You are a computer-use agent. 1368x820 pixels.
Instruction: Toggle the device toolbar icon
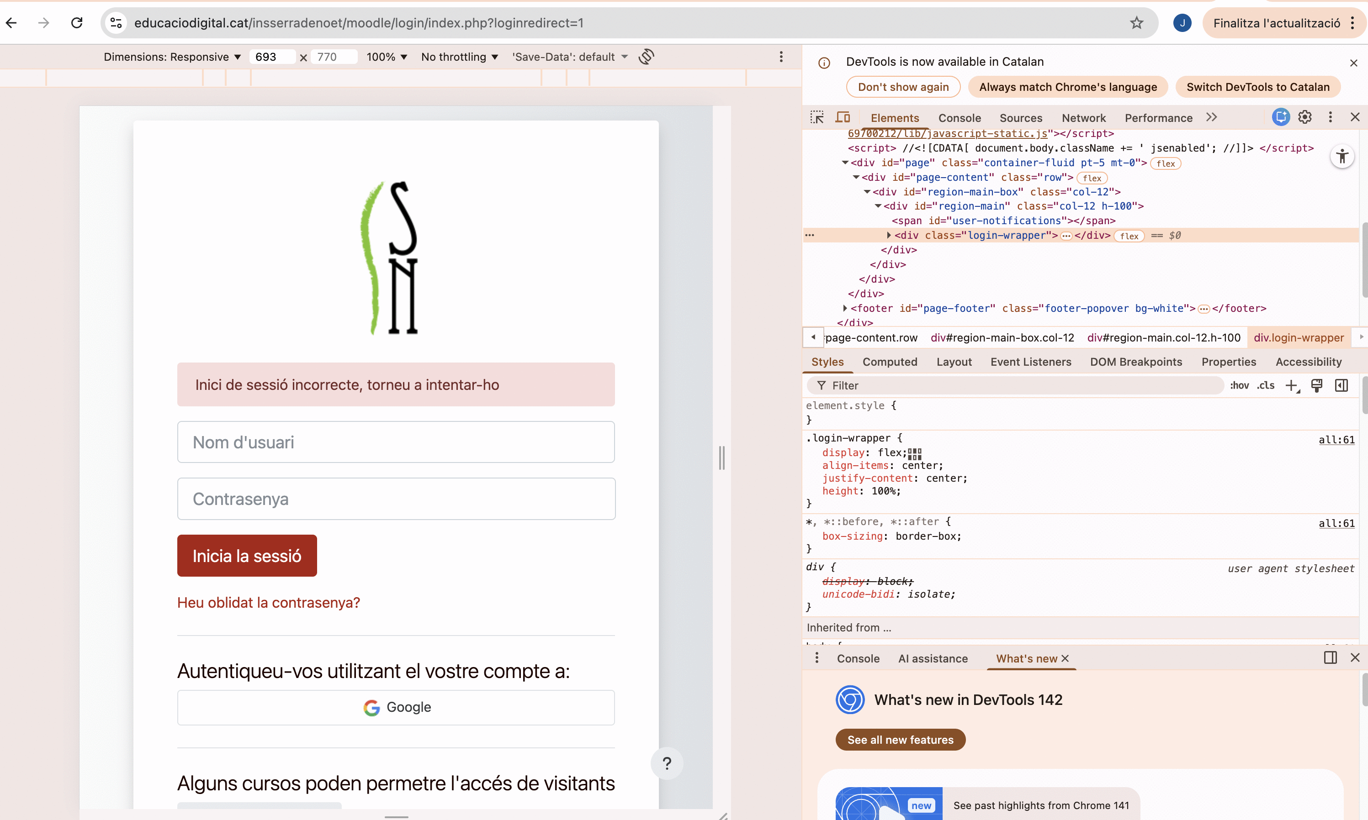coord(842,118)
